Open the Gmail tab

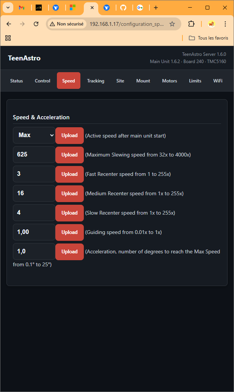tap(22, 8)
